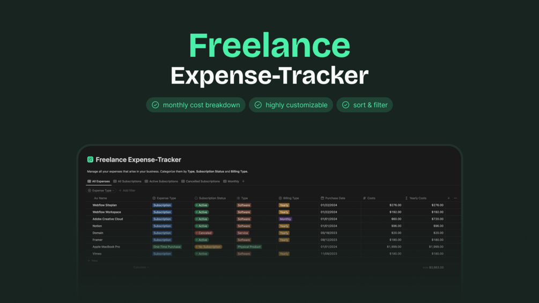Screen dimensions: 539x303
Task: Click the Type column header
Action: [242, 198]
